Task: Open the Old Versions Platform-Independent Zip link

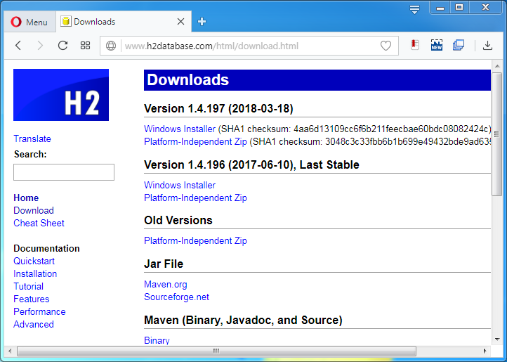Action: coord(195,240)
